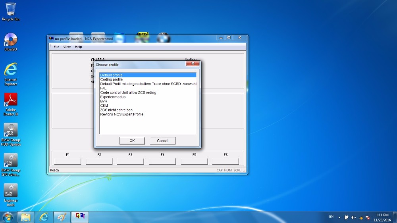
Task: Open Paint from the taskbar
Action: coord(62,217)
